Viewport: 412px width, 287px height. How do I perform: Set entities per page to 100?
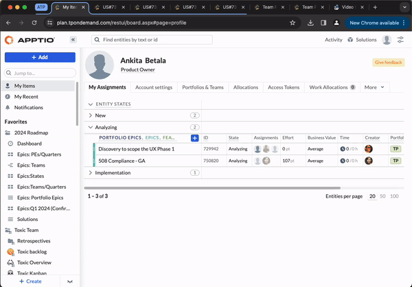(394, 196)
